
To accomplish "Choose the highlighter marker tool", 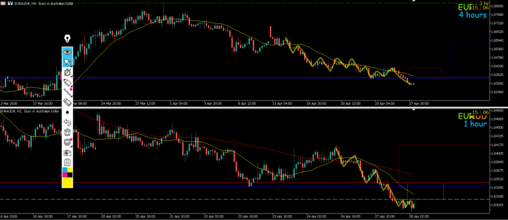I will click(67, 82).
